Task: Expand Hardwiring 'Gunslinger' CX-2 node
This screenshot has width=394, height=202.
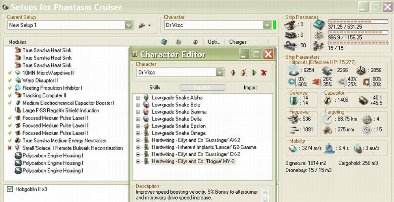Action: [138, 154]
